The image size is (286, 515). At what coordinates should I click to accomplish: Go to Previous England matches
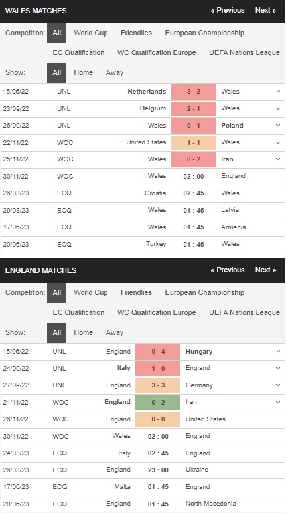(x=228, y=270)
